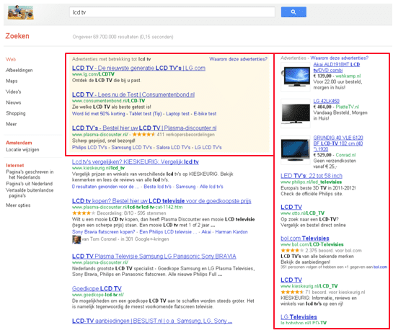Click Locatie wijzigen link
393x333 pixels.
(22, 150)
